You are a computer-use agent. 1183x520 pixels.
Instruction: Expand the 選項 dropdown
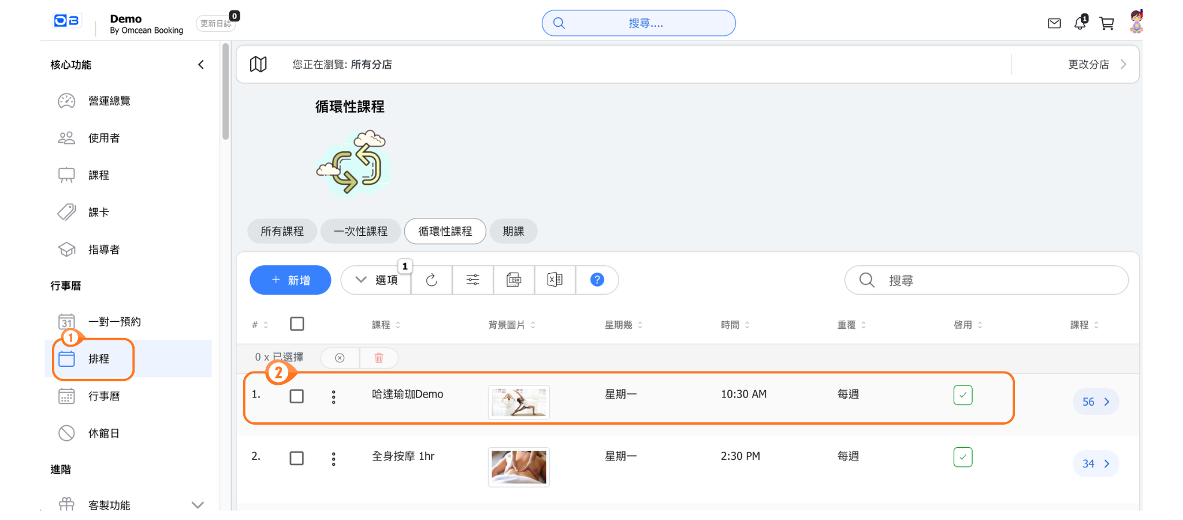tap(377, 280)
